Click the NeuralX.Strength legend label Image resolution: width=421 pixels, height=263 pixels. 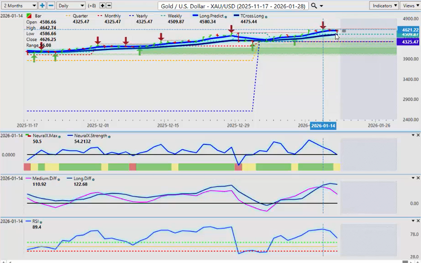pyautogui.click(x=91, y=136)
